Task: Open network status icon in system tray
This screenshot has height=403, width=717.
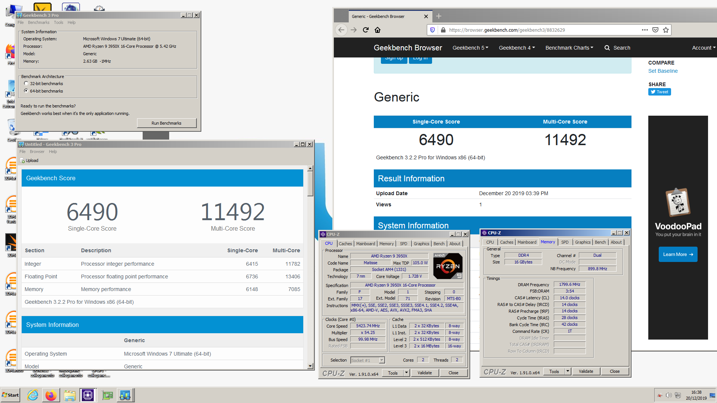Action: pyautogui.click(x=678, y=395)
